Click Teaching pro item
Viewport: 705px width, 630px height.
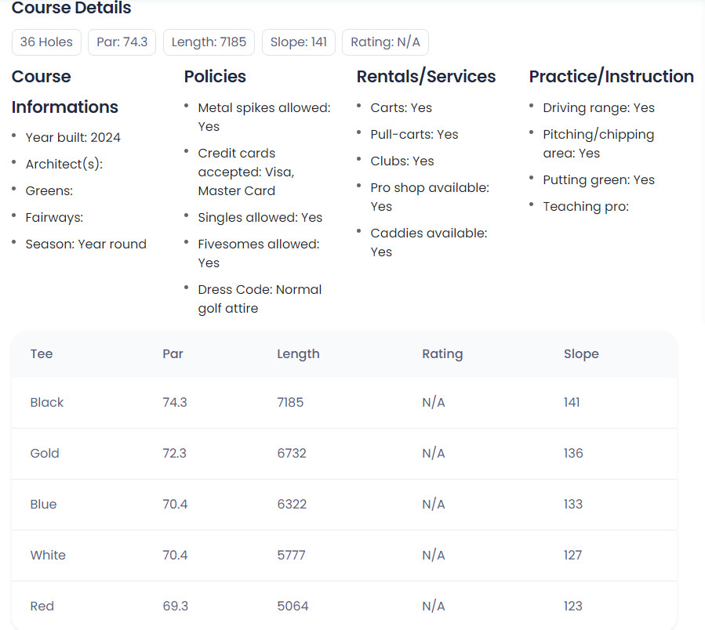coord(586,207)
